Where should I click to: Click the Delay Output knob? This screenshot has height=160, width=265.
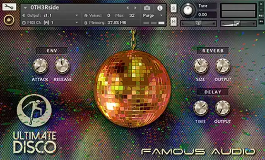pos(223,108)
